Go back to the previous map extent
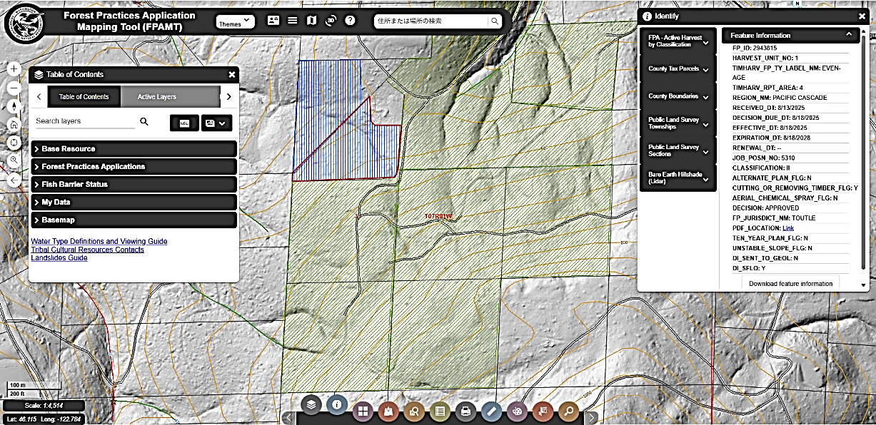The height and width of the screenshot is (425, 876). click(x=14, y=180)
